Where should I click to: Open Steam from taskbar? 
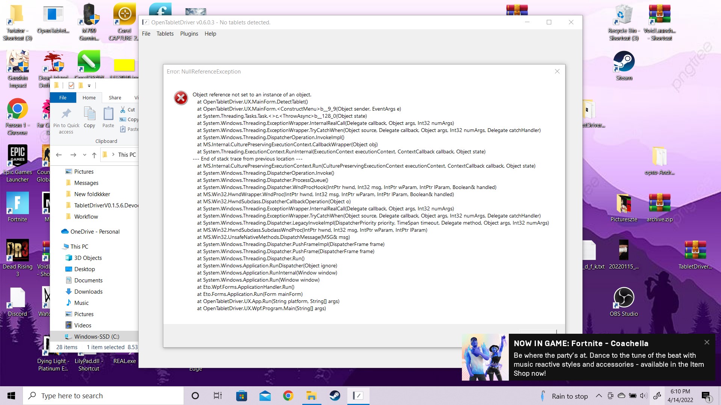click(335, 396)
